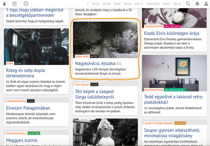Click camera icon beside Nagykovácsi, éjszaka
This screenshot has width=210, height=146.
[x=119, y=64]
